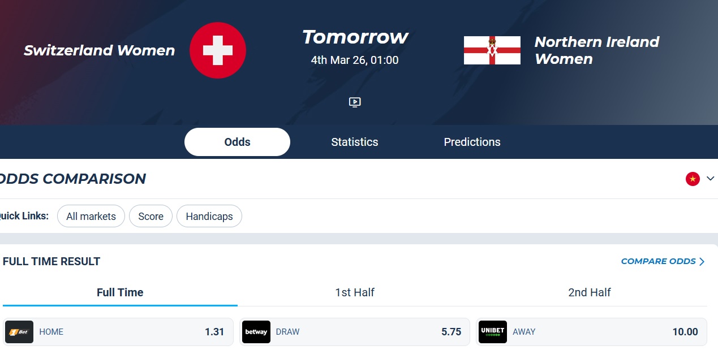718x350 pixels.
Task: Show the 1st Half odds
Action: pos(355,292)
